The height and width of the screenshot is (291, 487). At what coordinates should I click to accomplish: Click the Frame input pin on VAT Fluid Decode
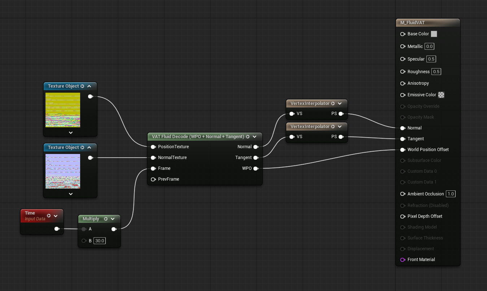tap(153, 168)
